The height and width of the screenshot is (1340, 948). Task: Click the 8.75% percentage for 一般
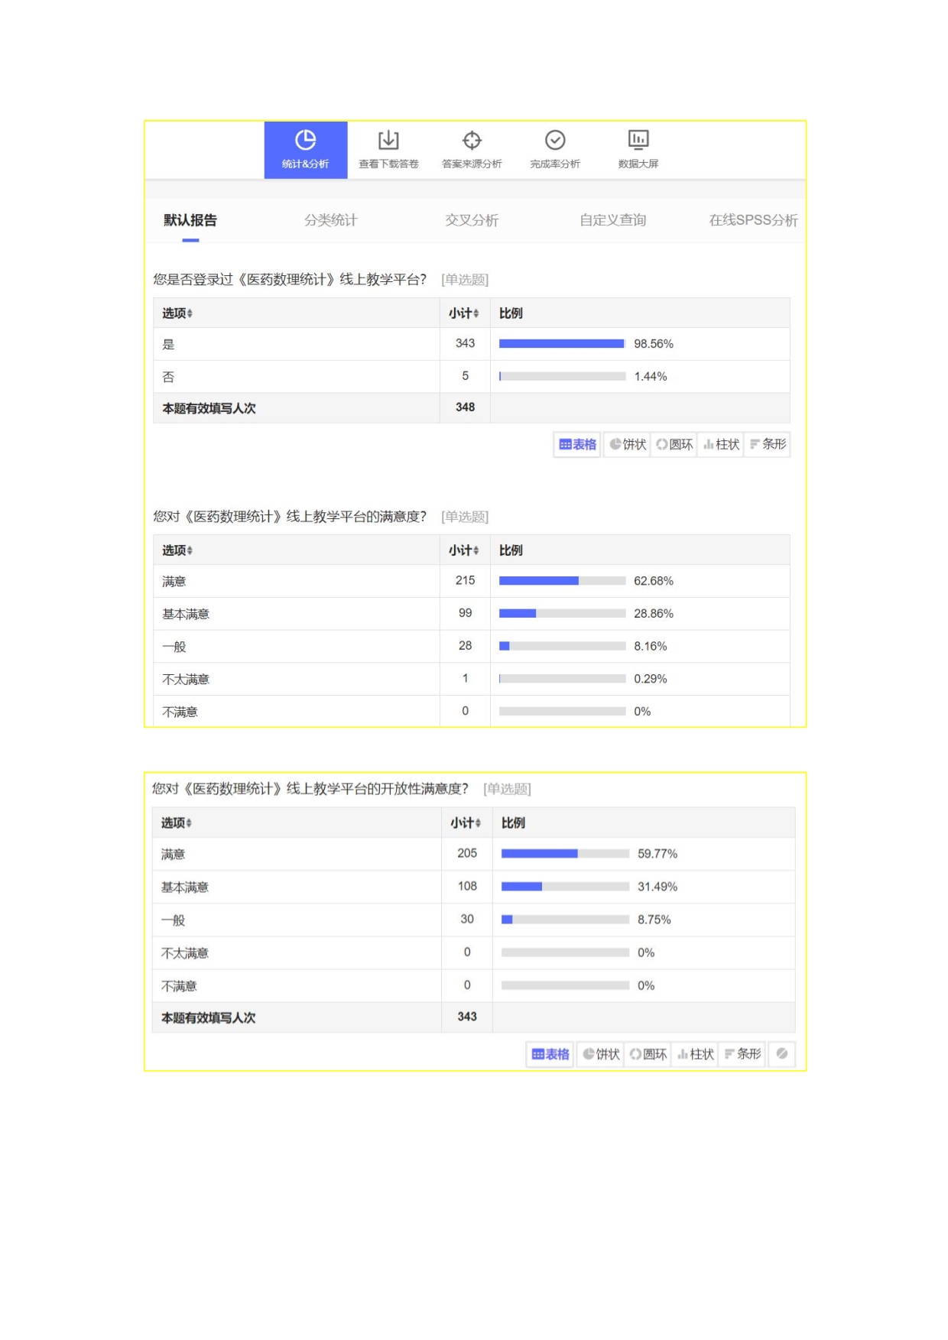point(654,920)
